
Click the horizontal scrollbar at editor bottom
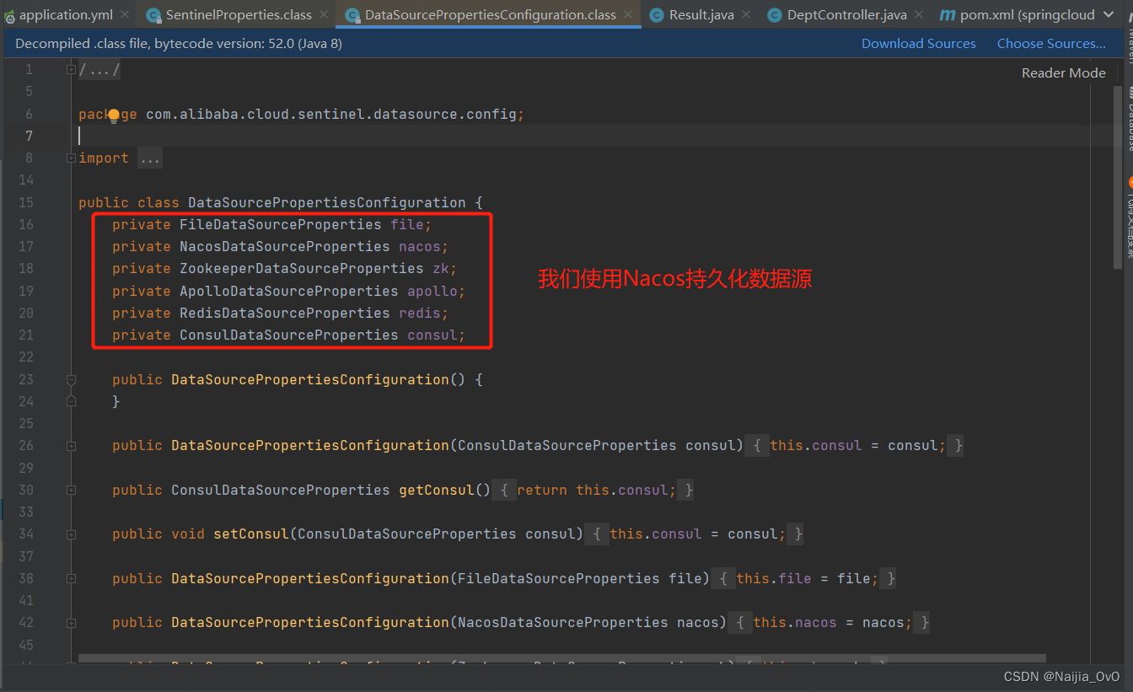[562, 659]
